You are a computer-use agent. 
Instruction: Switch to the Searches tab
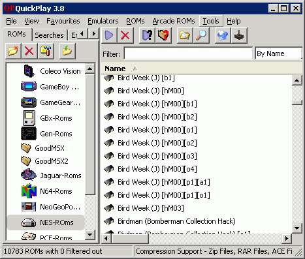click(x=49, y=35)
